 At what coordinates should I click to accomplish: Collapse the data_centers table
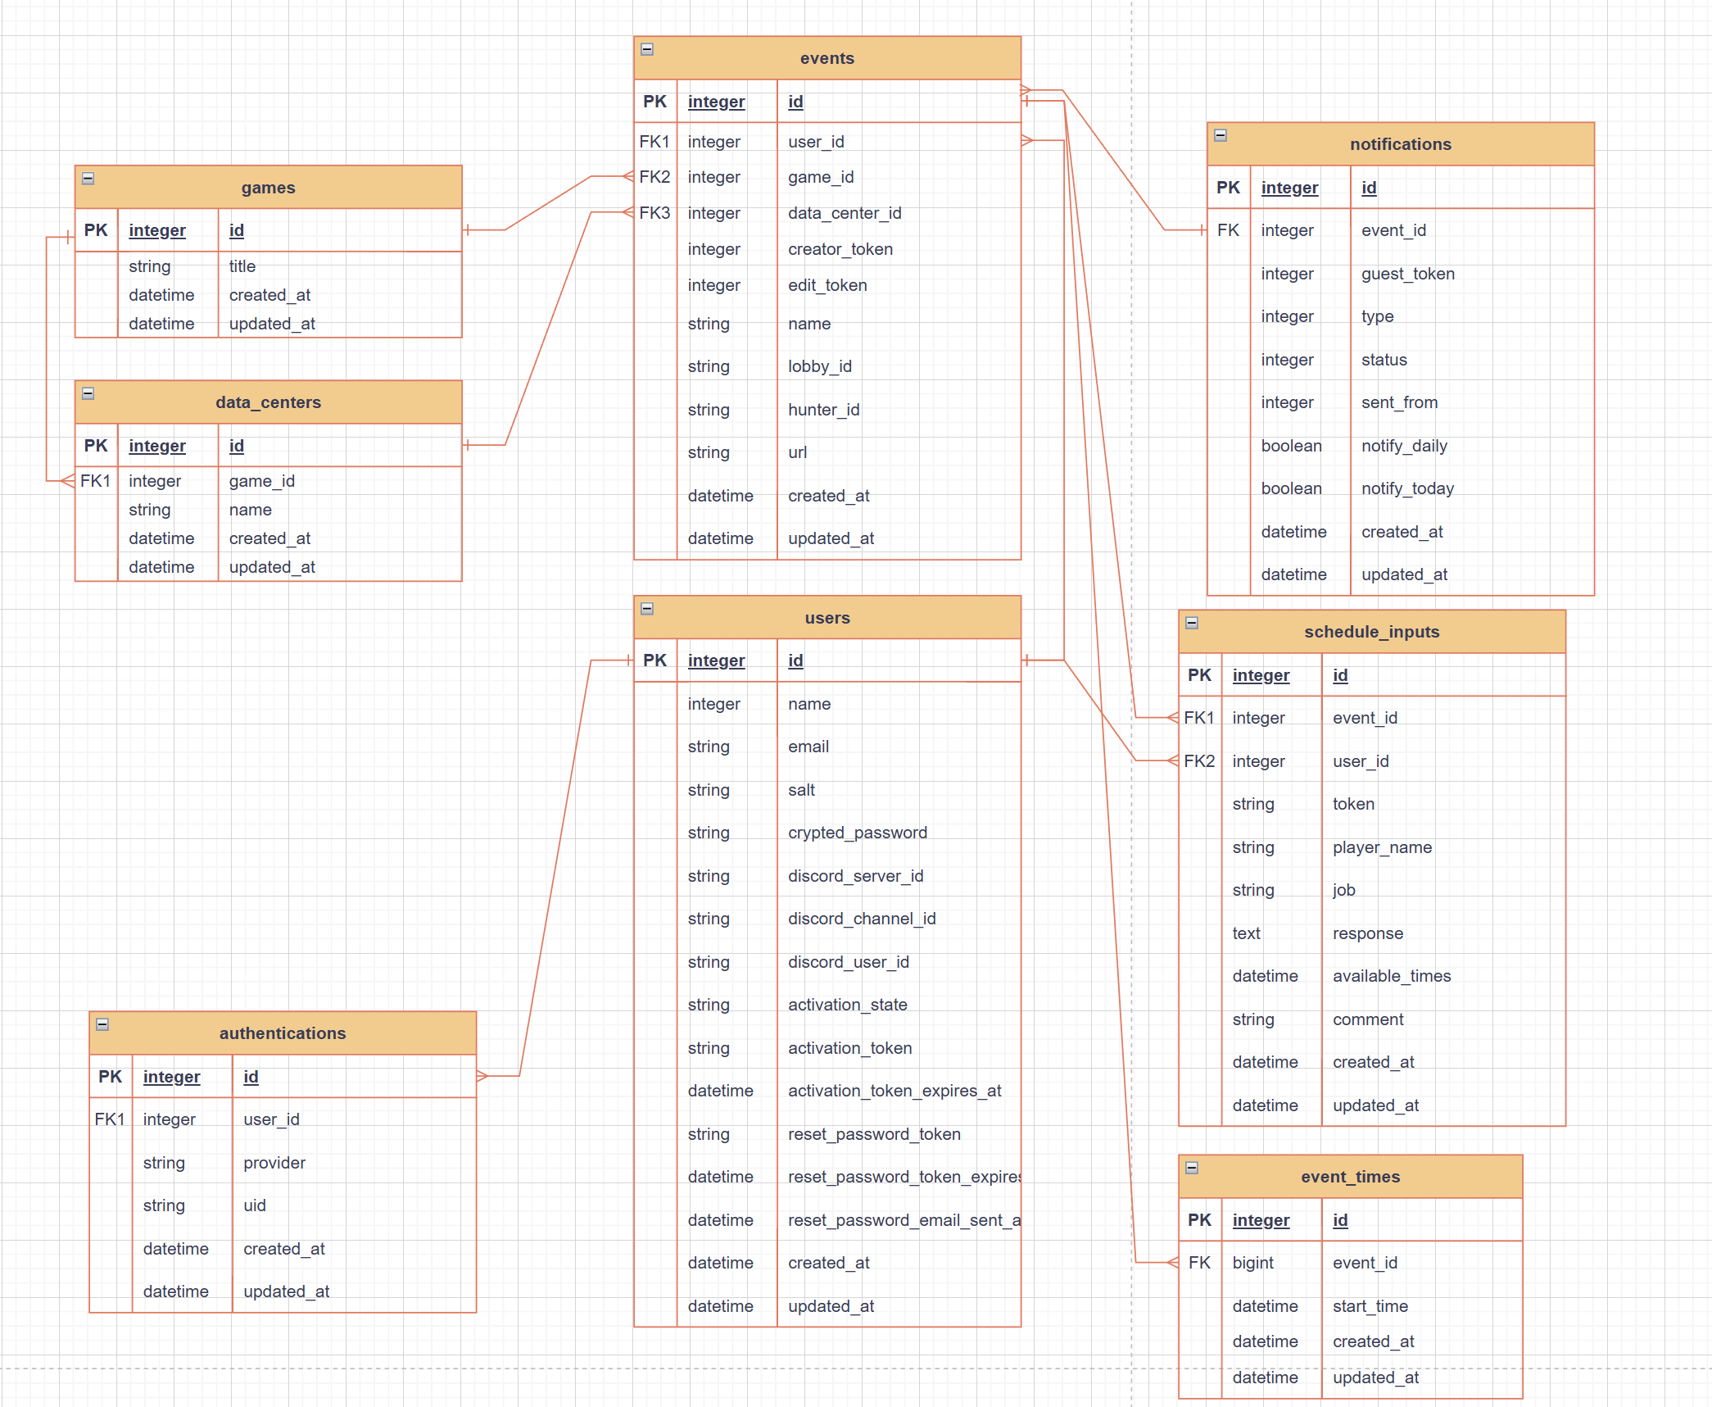click(x=88, y=393)
